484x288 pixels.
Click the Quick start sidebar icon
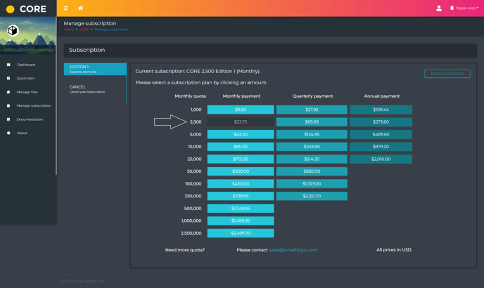tap(8, 78)
